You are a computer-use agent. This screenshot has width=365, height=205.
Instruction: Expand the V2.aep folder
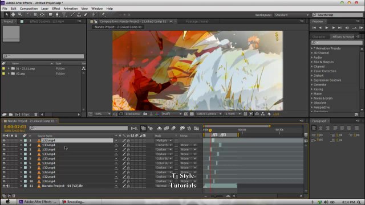9,73
